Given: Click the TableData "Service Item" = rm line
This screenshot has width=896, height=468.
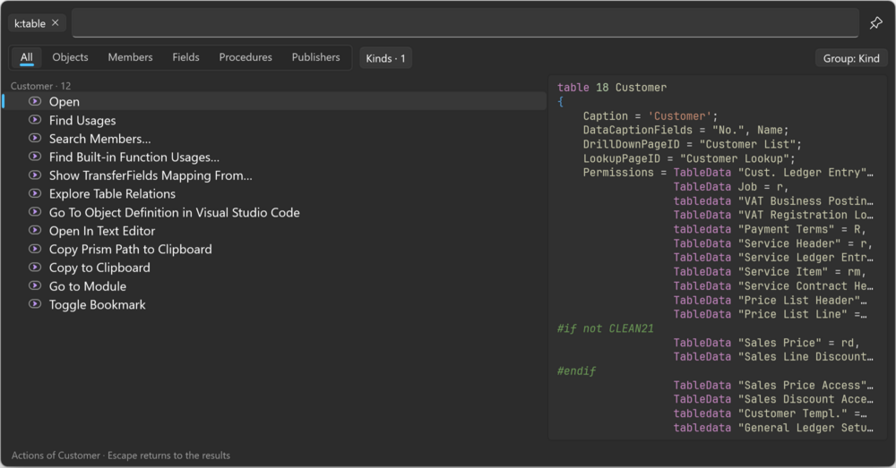Looking at the screenshot, I should (770, 272).
